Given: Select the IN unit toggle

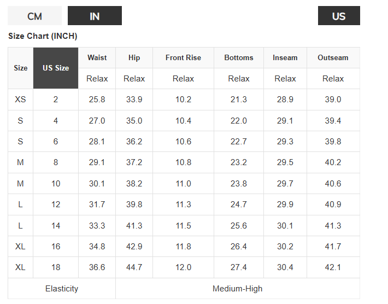Looking at the screenshot, I should pyautogui.click(x=95, y=16).
